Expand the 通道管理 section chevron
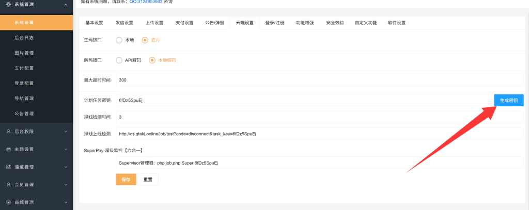Image resolution: width=529 pixels, height=210 pixels. (x=66, y=167)
